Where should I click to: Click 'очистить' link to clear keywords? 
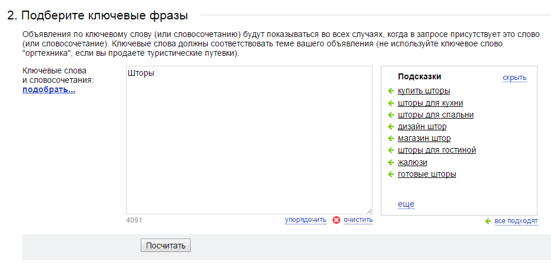click(358, 220)
